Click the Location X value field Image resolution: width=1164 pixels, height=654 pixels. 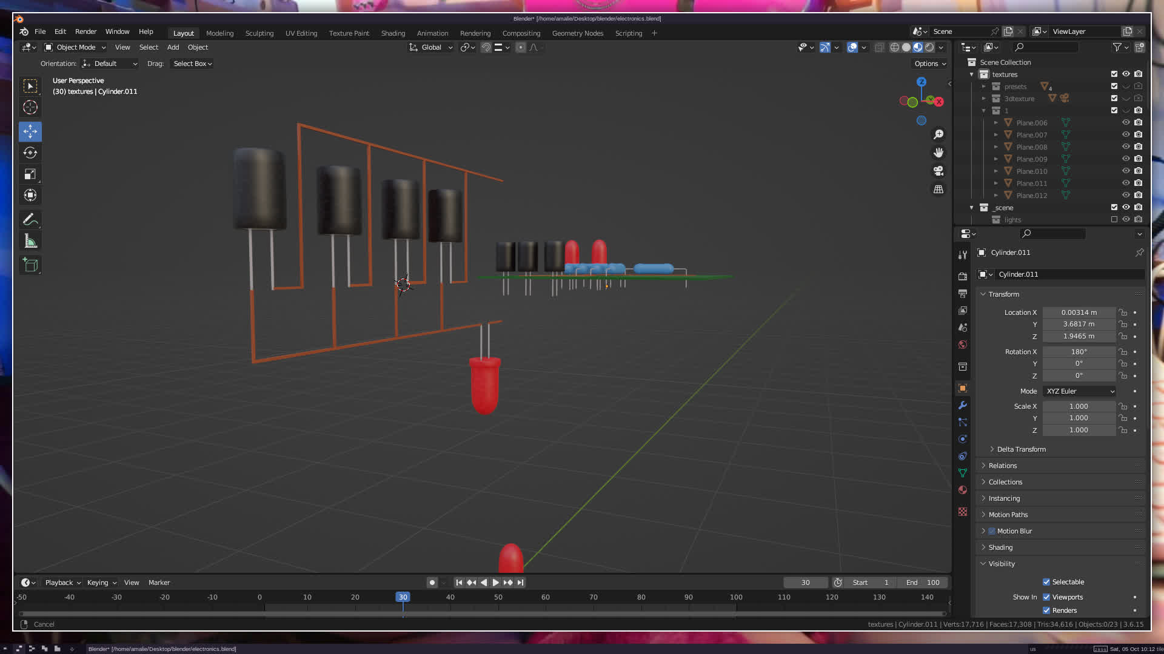point(1079,312)
